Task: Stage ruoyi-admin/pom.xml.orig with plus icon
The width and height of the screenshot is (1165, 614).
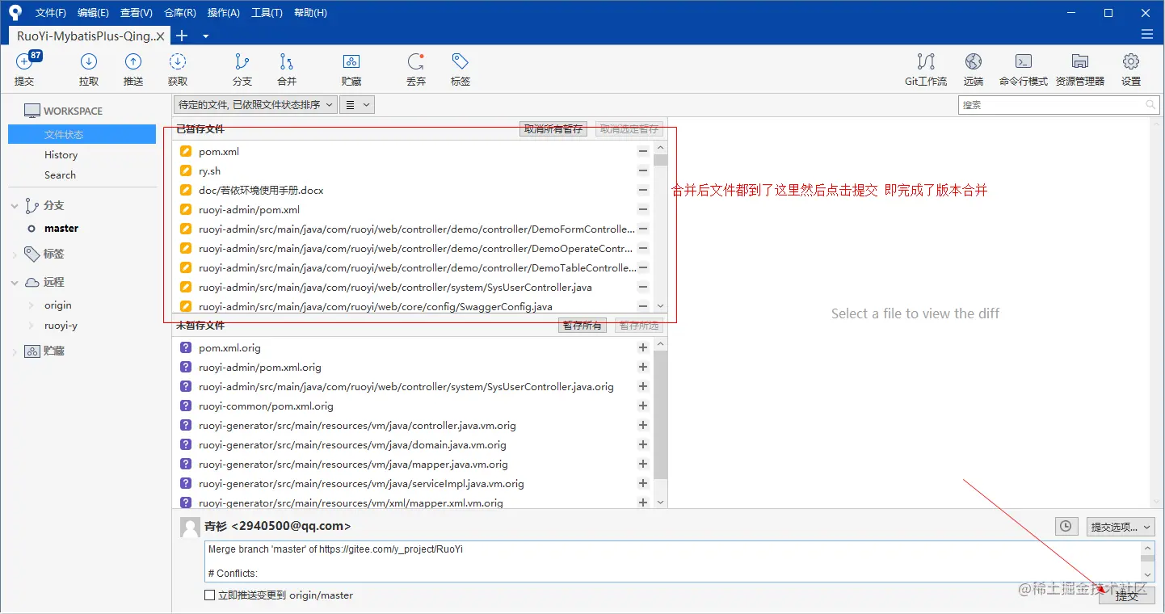Action: coord(643,367)
